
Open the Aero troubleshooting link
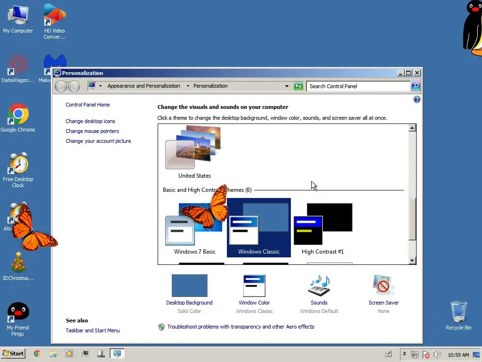click(x=241, y=327)
